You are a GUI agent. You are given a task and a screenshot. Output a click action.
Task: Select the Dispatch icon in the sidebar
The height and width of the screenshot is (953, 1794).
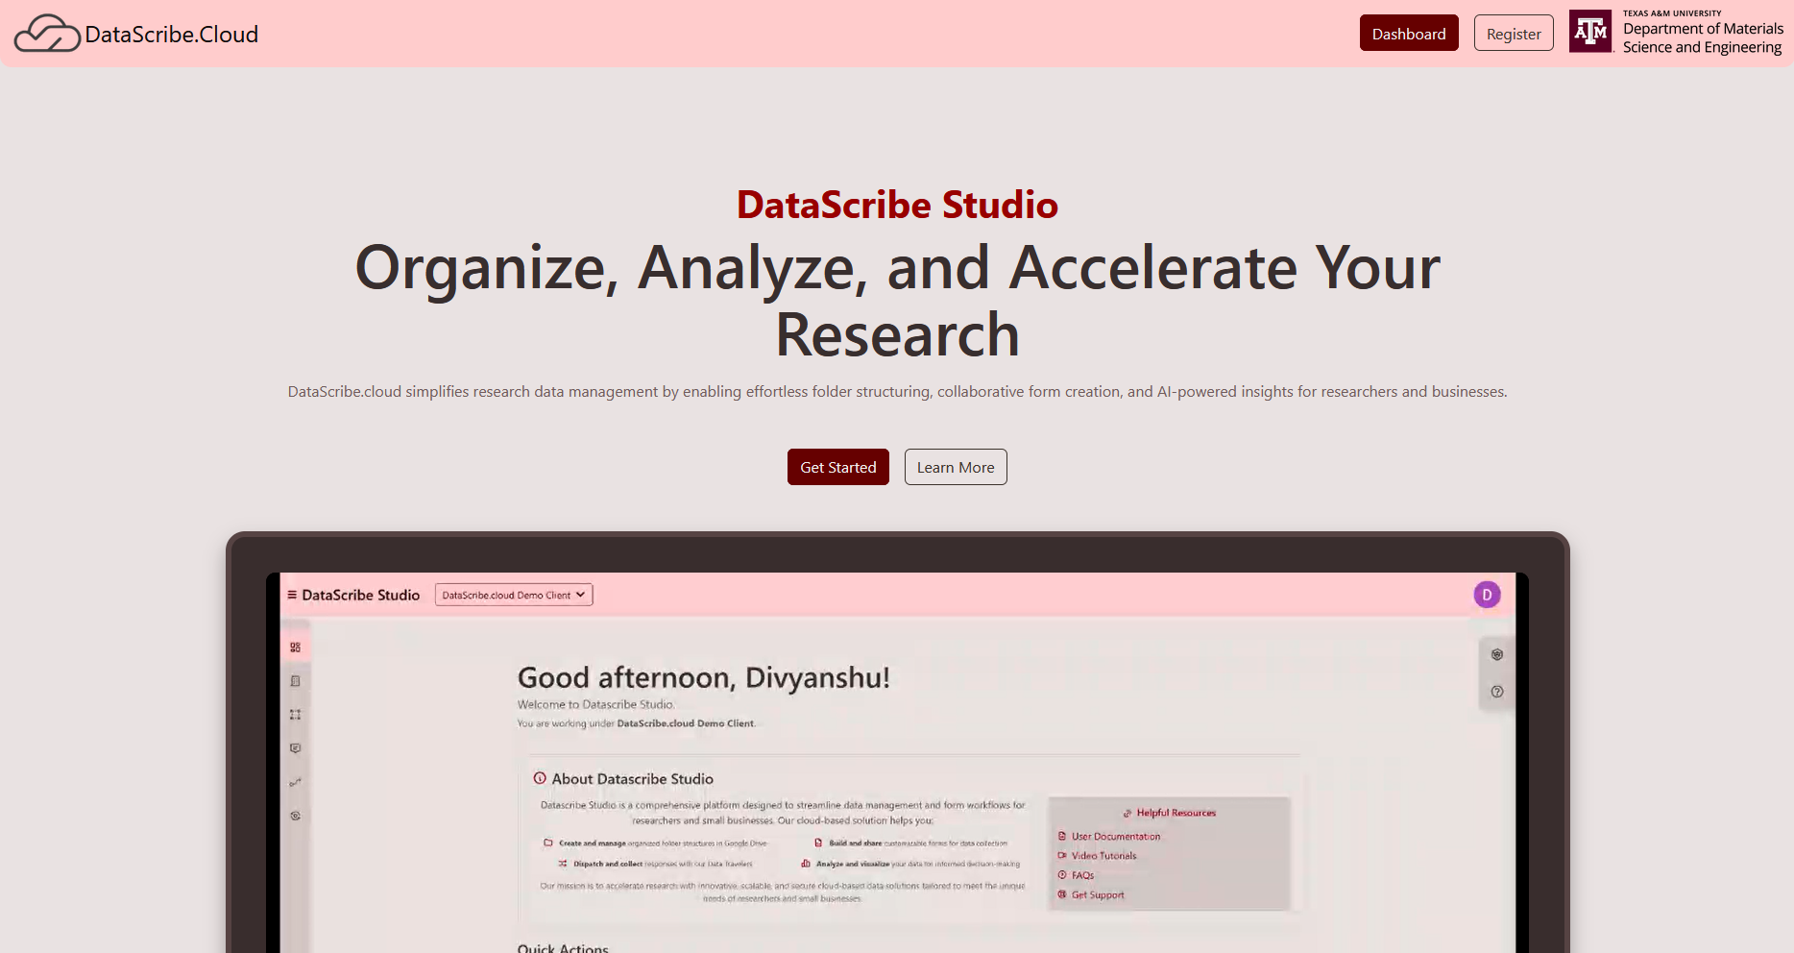click(x=295, y=714)
